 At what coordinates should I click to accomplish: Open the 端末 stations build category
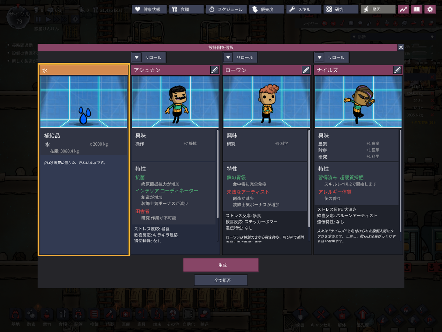click(x=157, y=315)
